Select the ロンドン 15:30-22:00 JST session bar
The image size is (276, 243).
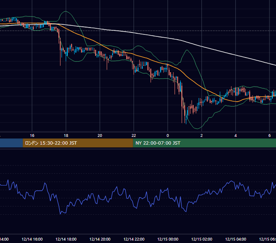78,143
